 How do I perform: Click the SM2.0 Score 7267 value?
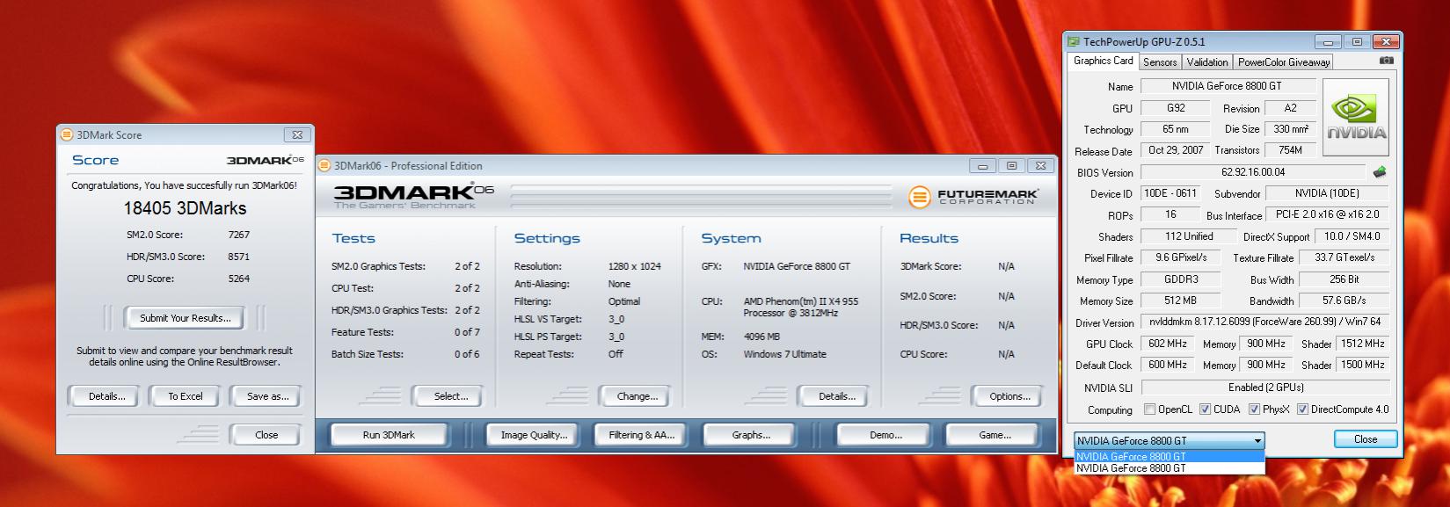(238, 235)
